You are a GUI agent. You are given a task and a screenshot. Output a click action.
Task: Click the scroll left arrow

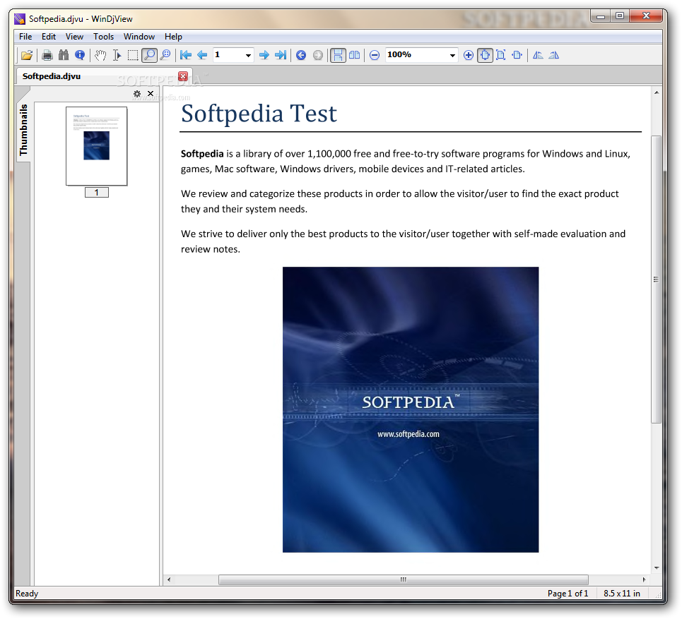[169, 579]
